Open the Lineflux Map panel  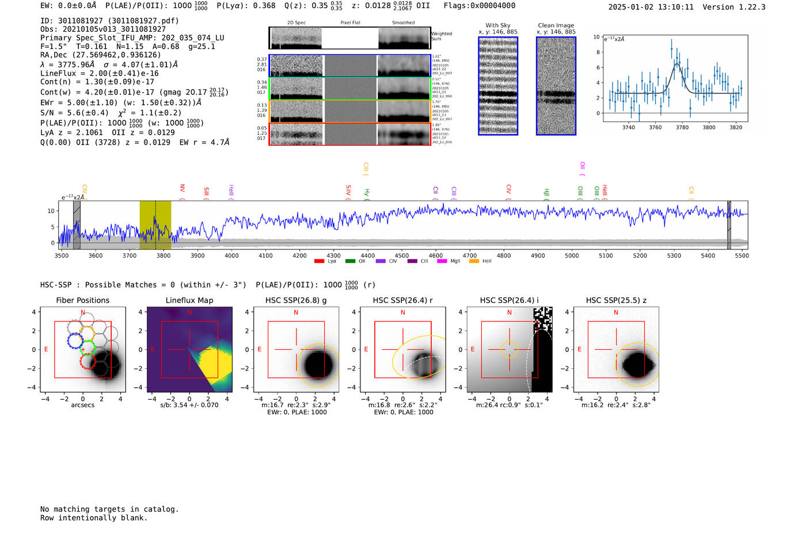point(190,350)
